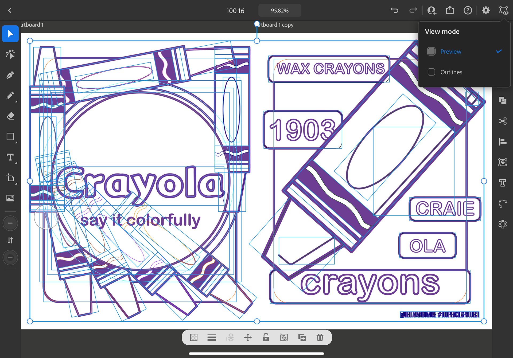Open the Cut and scissors panel
The image size is (513, 358).
coord(503,121)
